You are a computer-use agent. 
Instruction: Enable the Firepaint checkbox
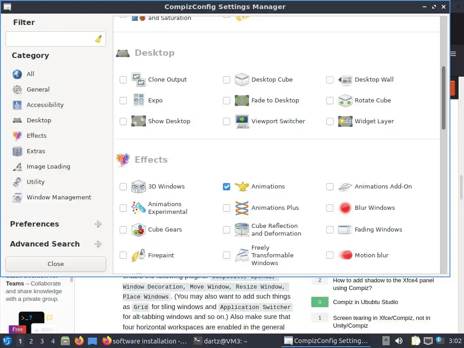point(123,255)
